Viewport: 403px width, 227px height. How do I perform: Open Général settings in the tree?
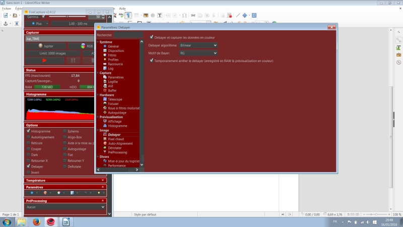coord(113,46)
